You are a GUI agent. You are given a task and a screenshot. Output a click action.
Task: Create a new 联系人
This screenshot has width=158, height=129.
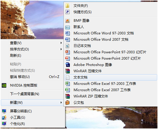[111, 27]
